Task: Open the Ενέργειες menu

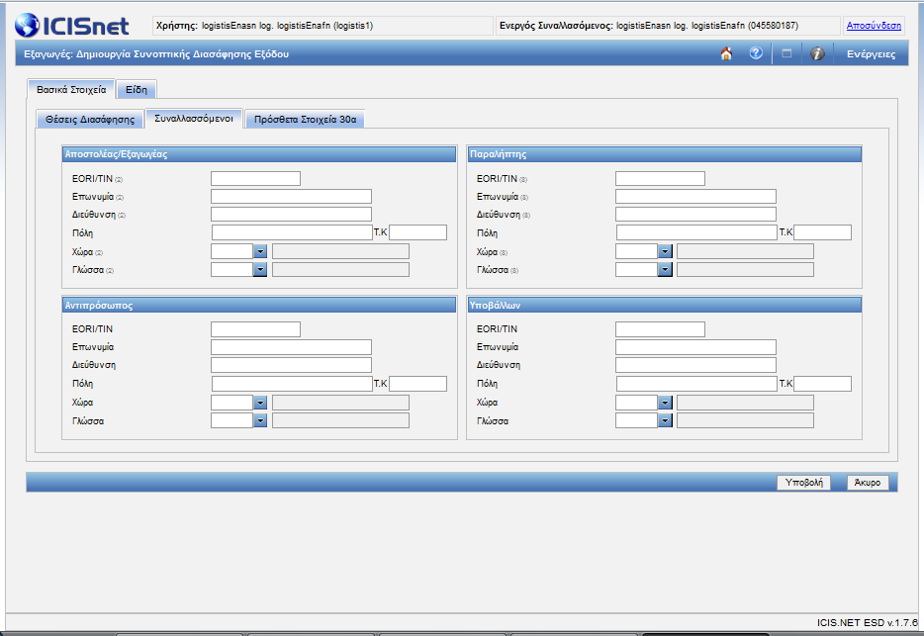Action: [x=871, y=54]
